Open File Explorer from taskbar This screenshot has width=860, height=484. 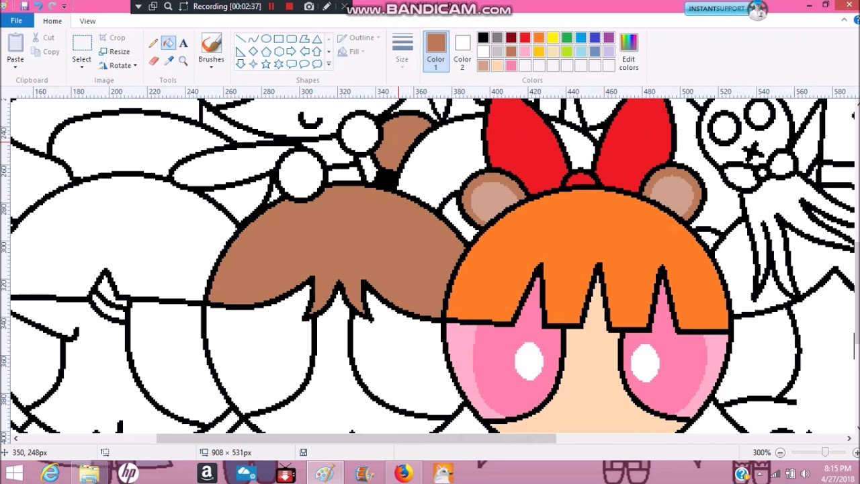[x=89, y=473]
